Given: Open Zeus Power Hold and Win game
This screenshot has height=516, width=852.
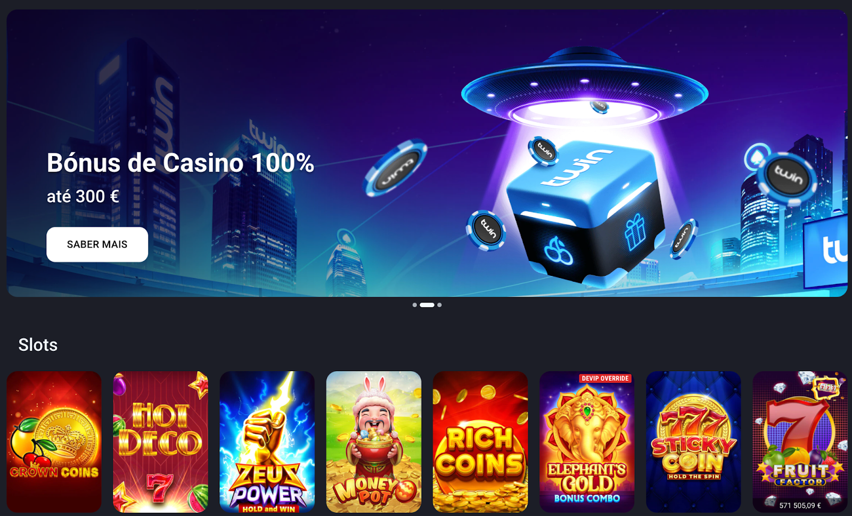Looking at the screenshot, I should tap(267, 441).
